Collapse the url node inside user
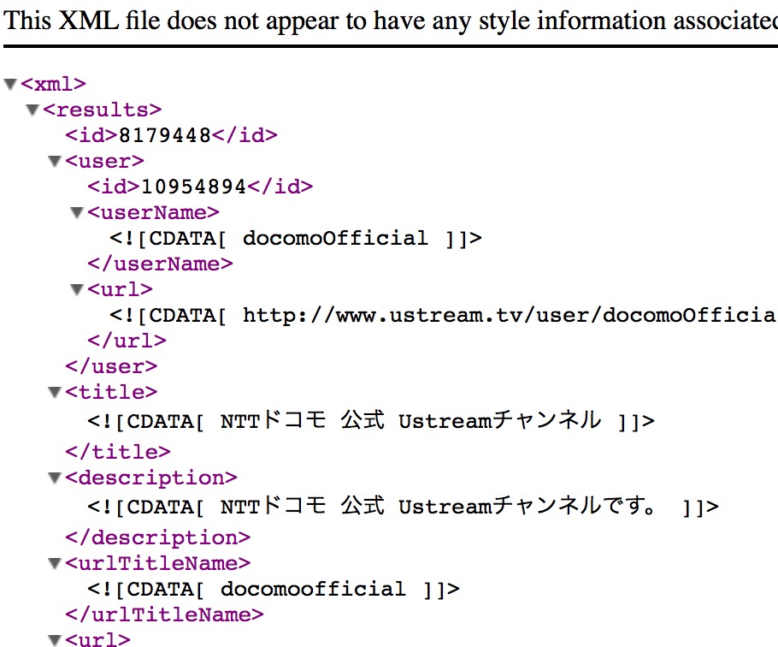The image size is (778, 647). [77, 289]
